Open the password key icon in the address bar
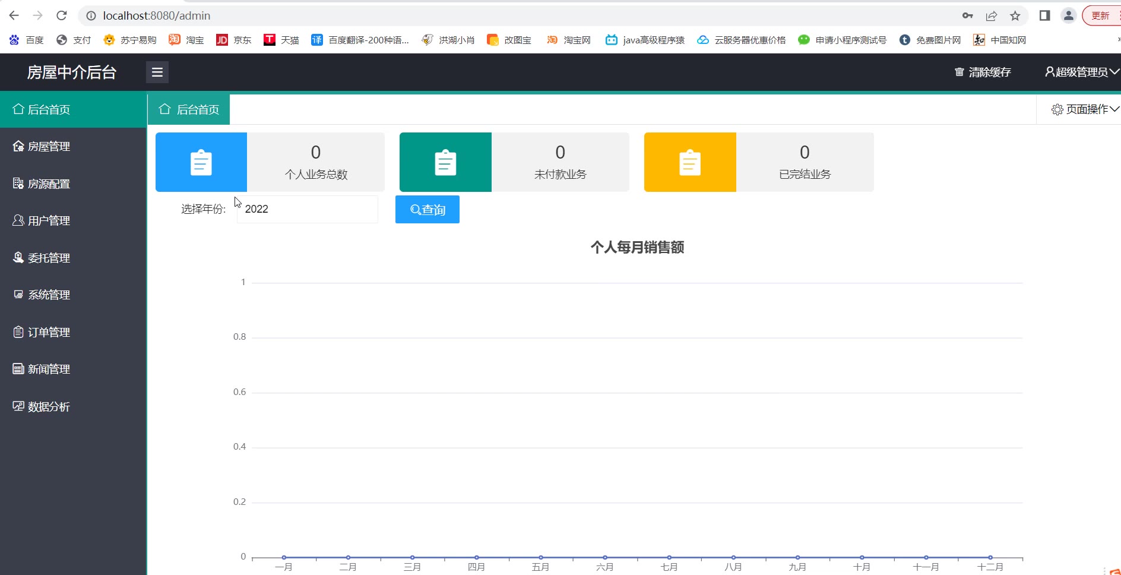The height and width of the screenshot is (575, 1121). 968,15
